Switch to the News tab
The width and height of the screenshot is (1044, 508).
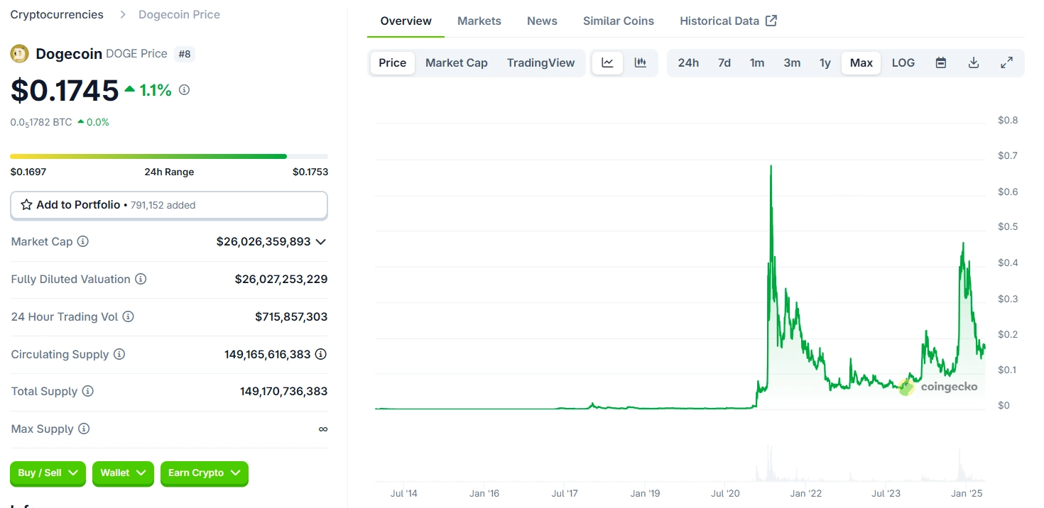point(542,21)
